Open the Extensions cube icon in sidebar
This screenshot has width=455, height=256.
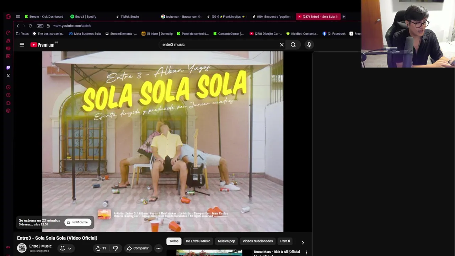8,103
